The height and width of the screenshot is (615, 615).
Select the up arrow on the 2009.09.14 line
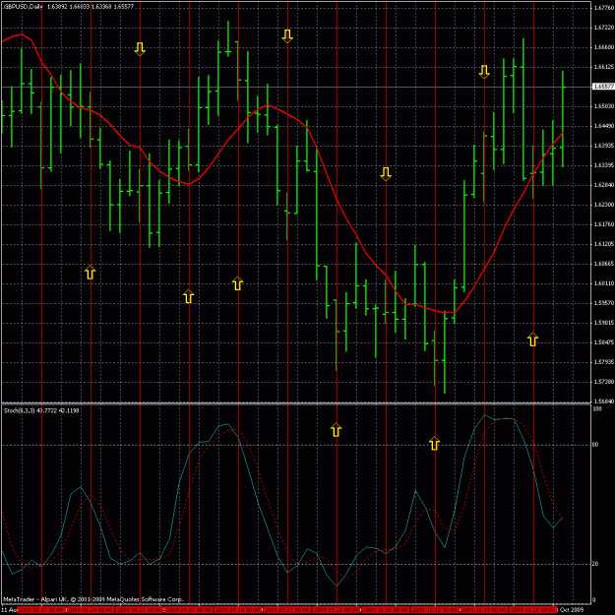[x=238, y=283]
